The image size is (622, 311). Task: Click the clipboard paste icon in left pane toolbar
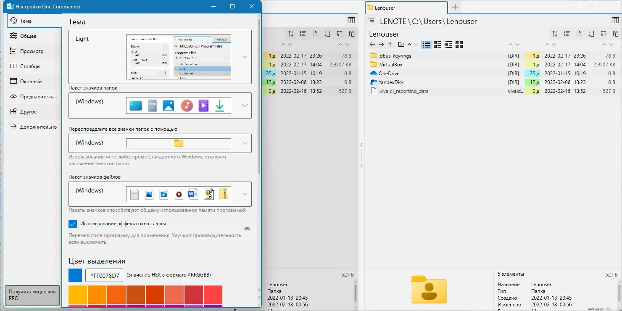tap(352, 34)
